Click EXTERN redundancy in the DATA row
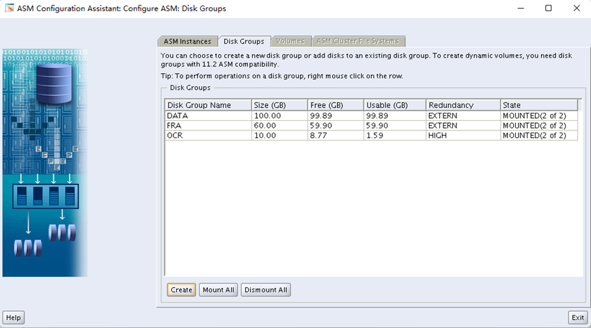This screenshot has height=328, width=591. pos(463,115)
